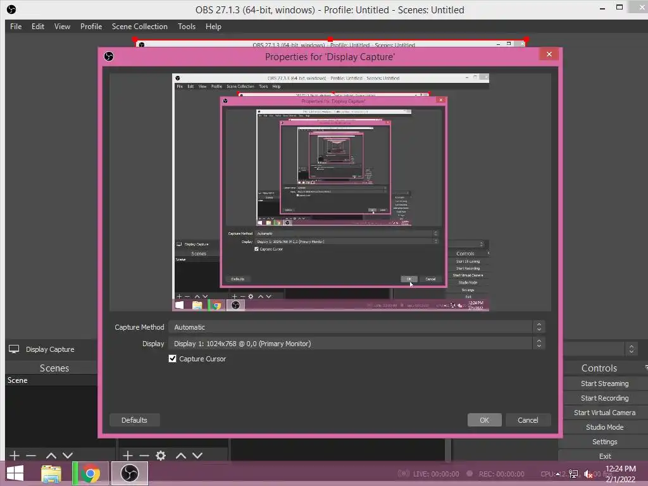This screenshot has height=486, width=648.
Task: Remove selected source with minus icon
Action: tap(144, 456)
